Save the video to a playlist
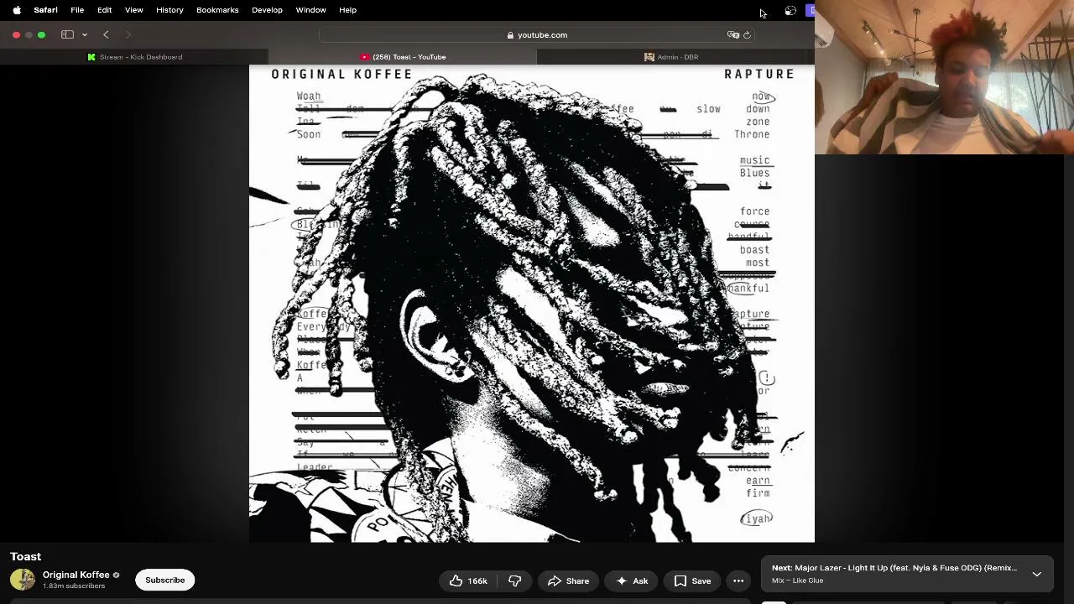This screenshot has width=1074, height=604. click(692, 581)
